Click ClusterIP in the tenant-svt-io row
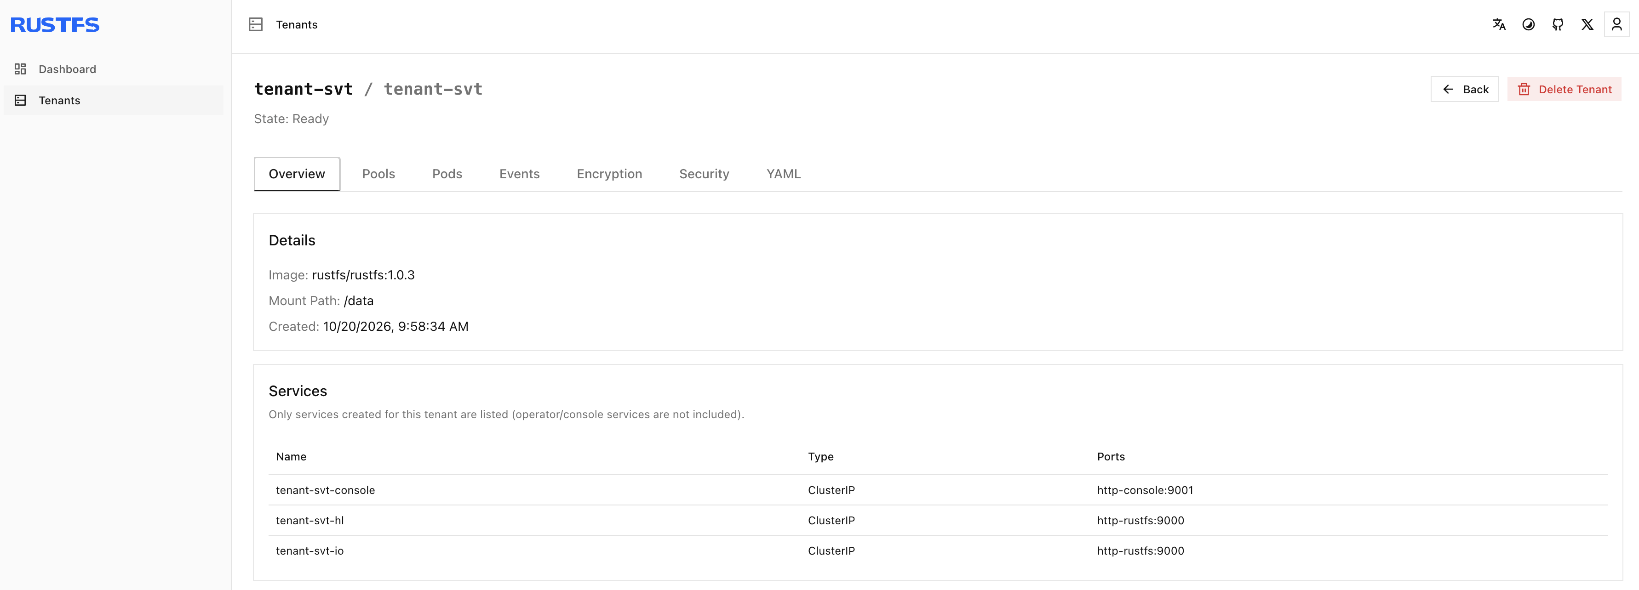The image size is (1639, 590). pos(831,551)
